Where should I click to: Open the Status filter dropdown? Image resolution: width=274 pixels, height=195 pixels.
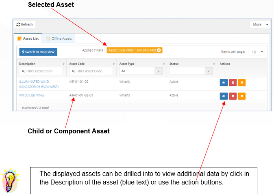(191, 71)
